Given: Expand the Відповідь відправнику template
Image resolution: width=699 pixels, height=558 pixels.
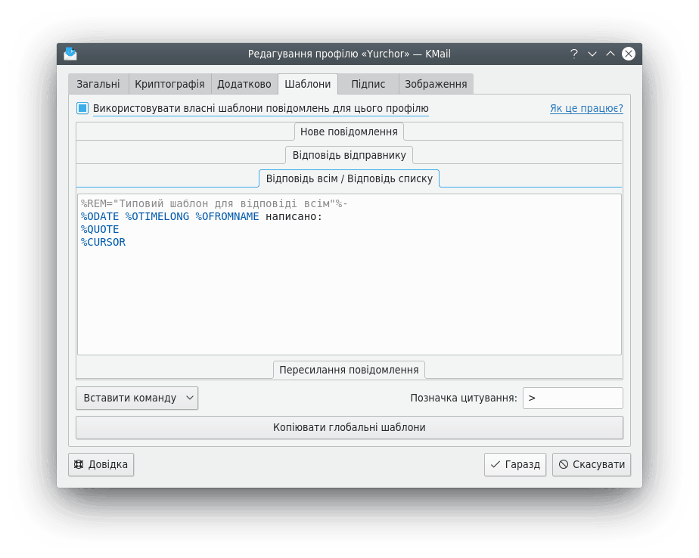Looking at the screenshot, I should pyautogui.click(x=349, y=154).
